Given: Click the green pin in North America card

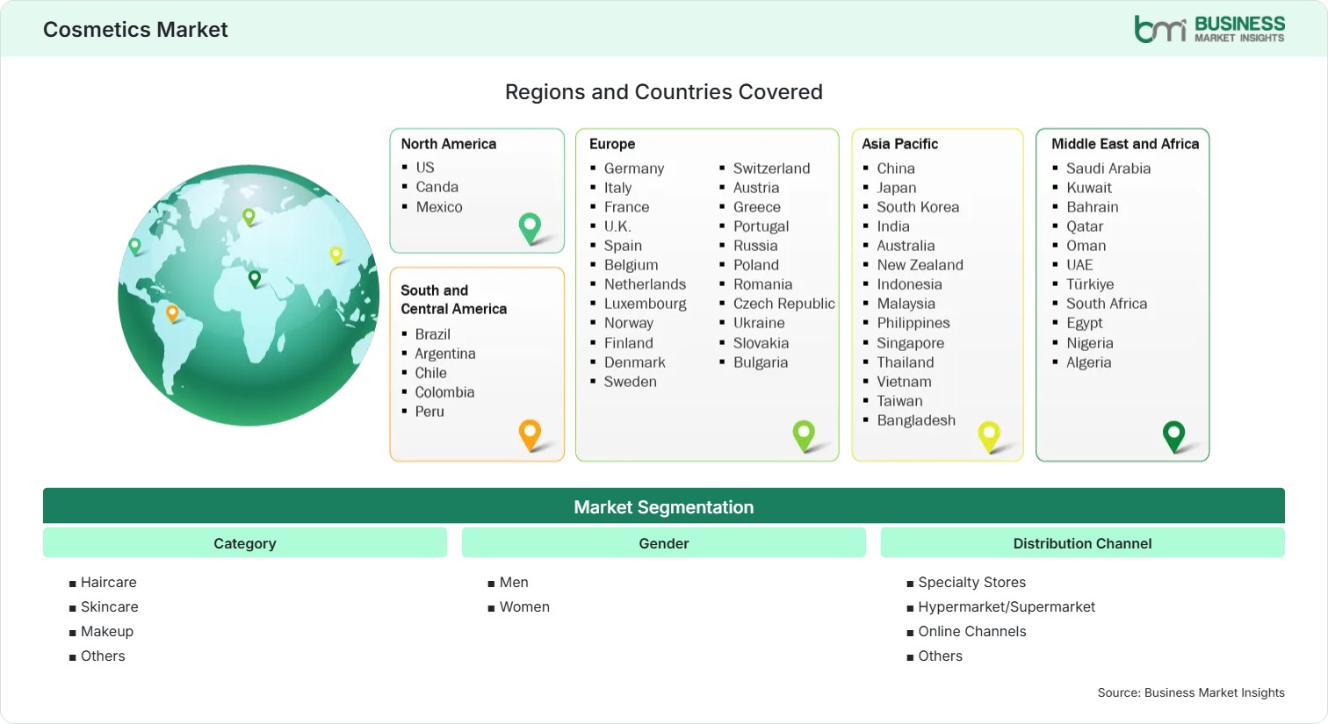Looking at the screenshot, I should [x=530, y=228].
